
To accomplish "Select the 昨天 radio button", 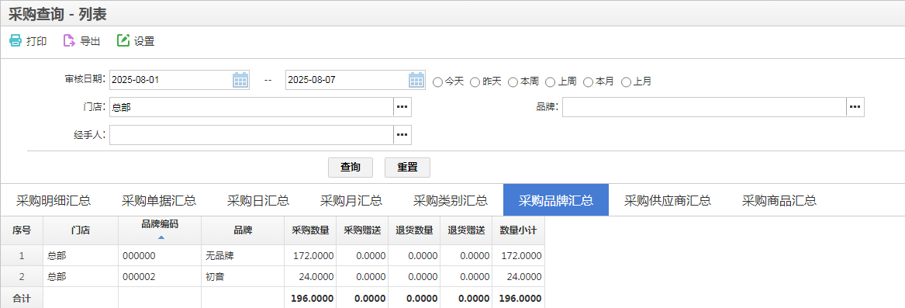I will tap(475, 82).
